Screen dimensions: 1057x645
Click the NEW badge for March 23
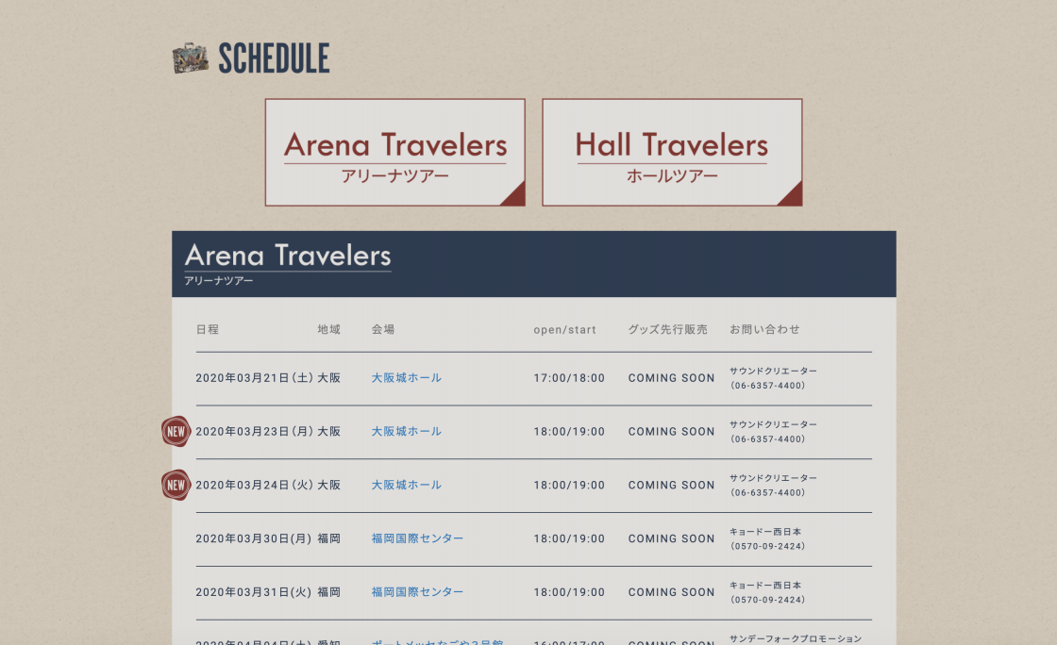pos(176,432)
